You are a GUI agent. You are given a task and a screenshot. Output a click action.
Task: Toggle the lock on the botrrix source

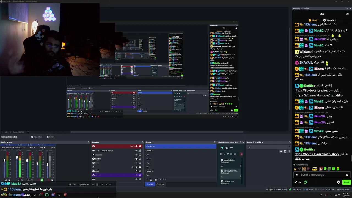click(x=140, y=159)
